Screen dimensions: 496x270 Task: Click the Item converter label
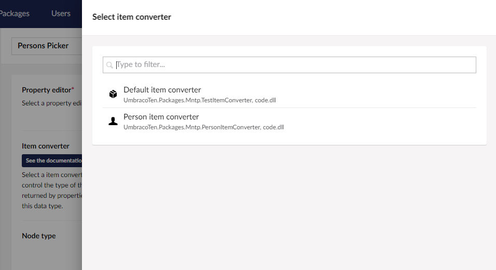46,146
